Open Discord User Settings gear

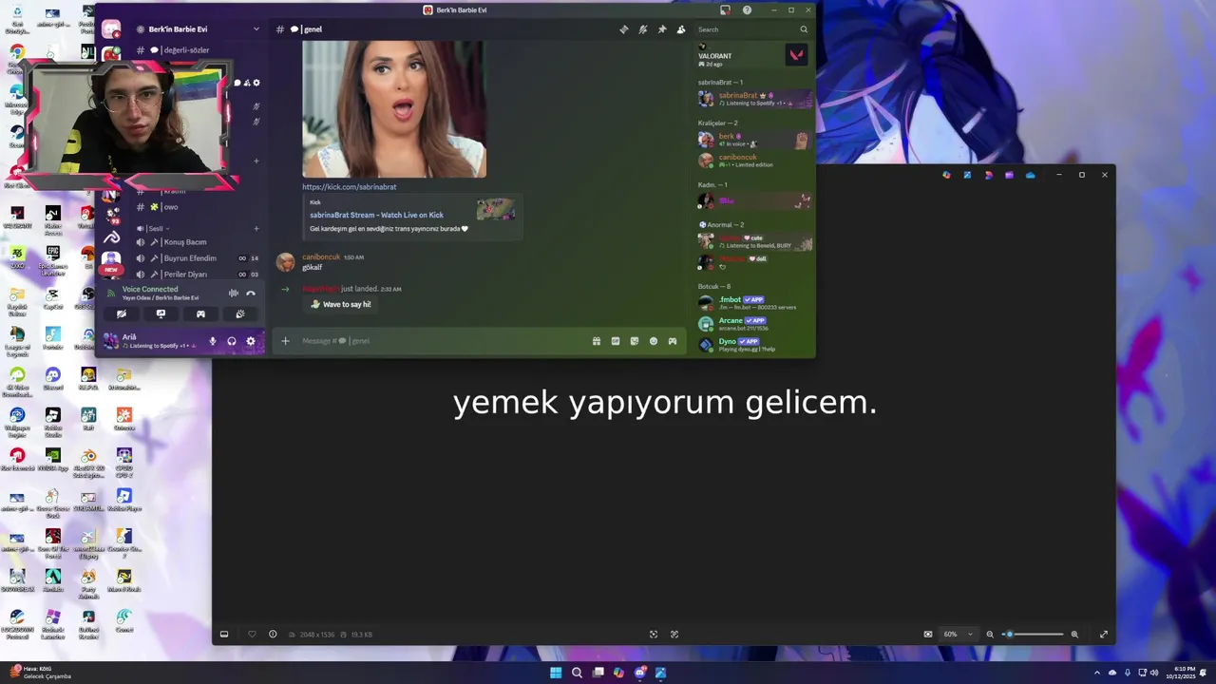coord(251,341)
